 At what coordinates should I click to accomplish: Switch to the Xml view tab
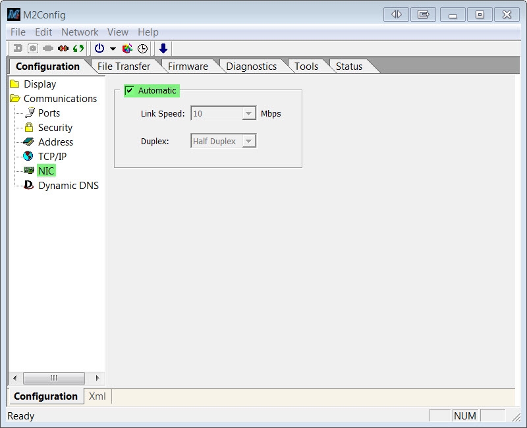click(97, 396)
